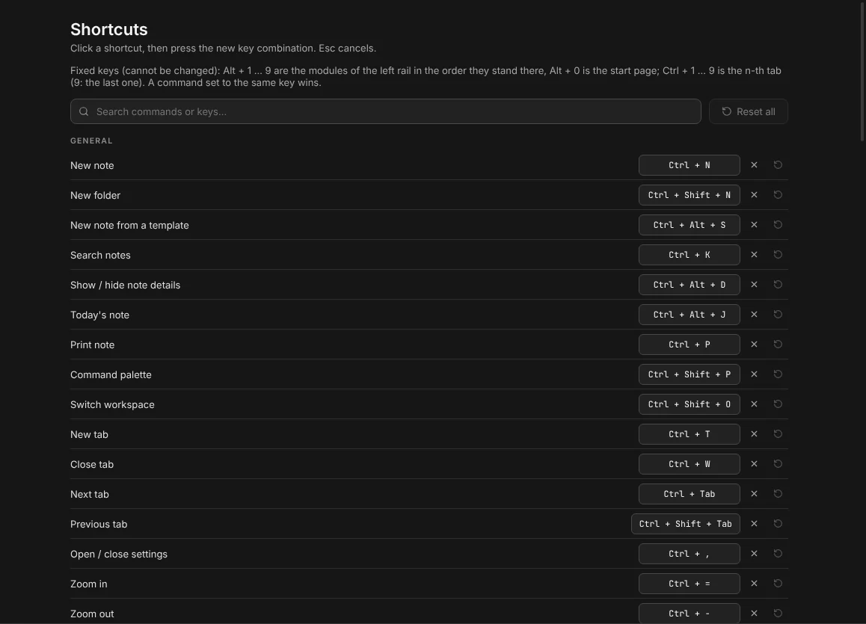
Task: Change the Ctrl + , shortcut key
Action: 690,553
